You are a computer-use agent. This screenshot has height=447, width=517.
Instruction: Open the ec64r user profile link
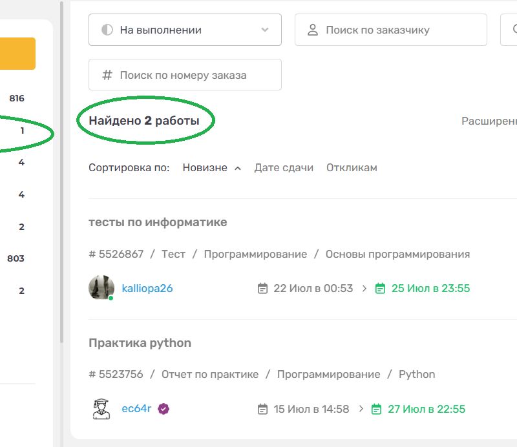(136, 409)
